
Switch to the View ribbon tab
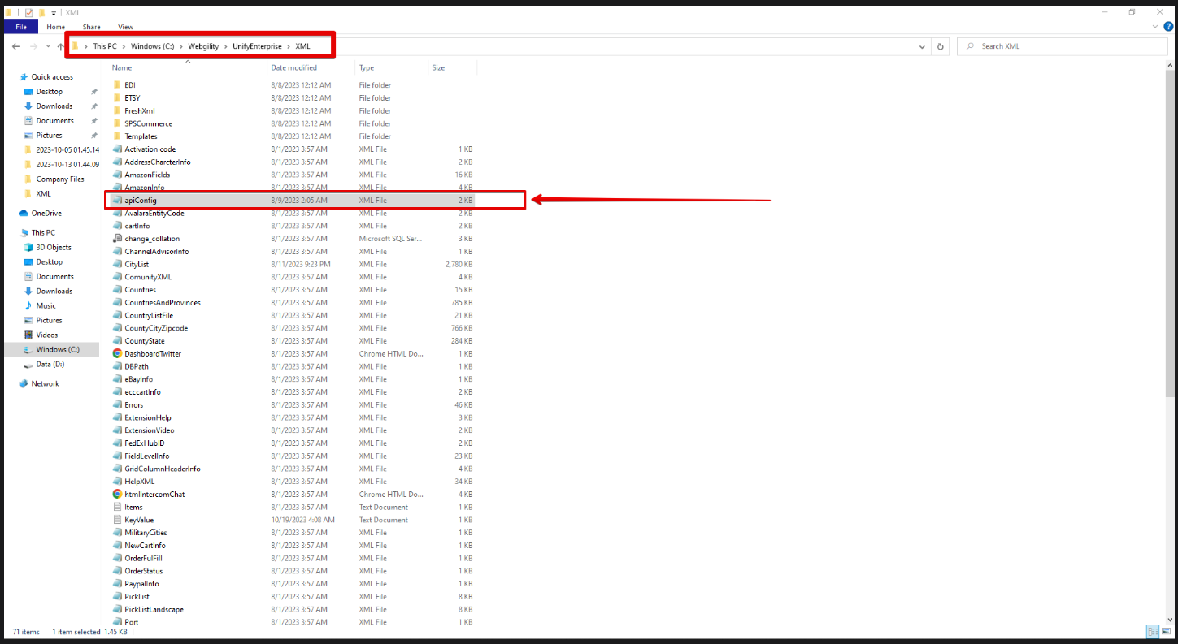point(125,27)
